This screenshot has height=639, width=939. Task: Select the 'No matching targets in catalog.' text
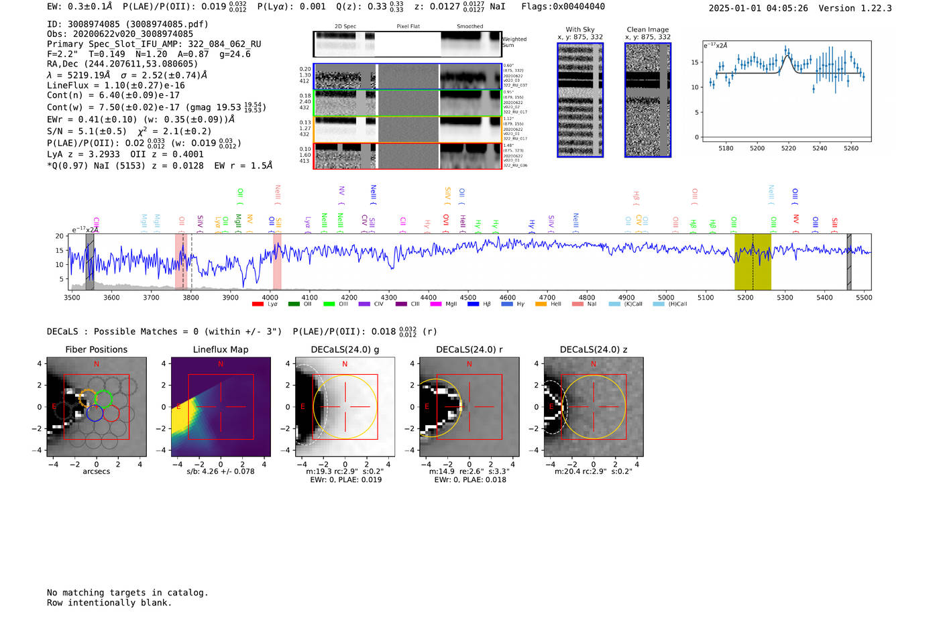click(x=127, y=593)
